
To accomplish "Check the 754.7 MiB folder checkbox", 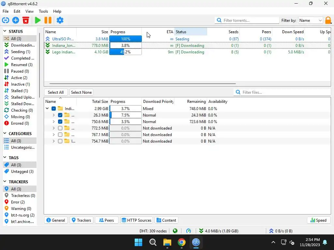I will 60,141.
